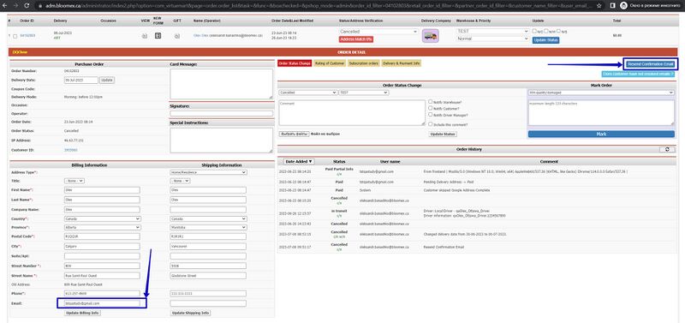
Task: Click the billing Postal Code field
Action: click(x=102, y=236)
